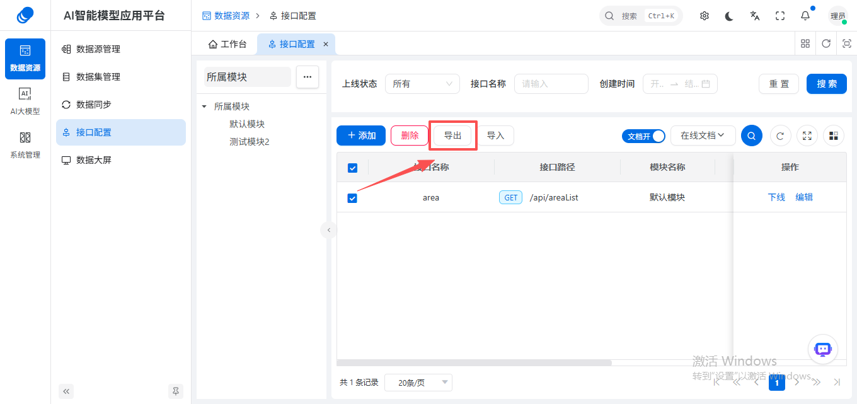
Task: Open the notifications bell
Action: click(805, 16)
